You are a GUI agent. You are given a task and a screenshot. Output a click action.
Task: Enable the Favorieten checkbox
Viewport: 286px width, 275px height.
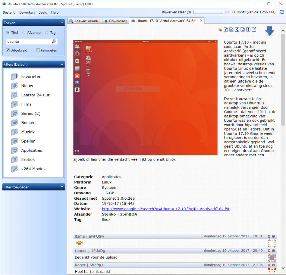point(38,50)
